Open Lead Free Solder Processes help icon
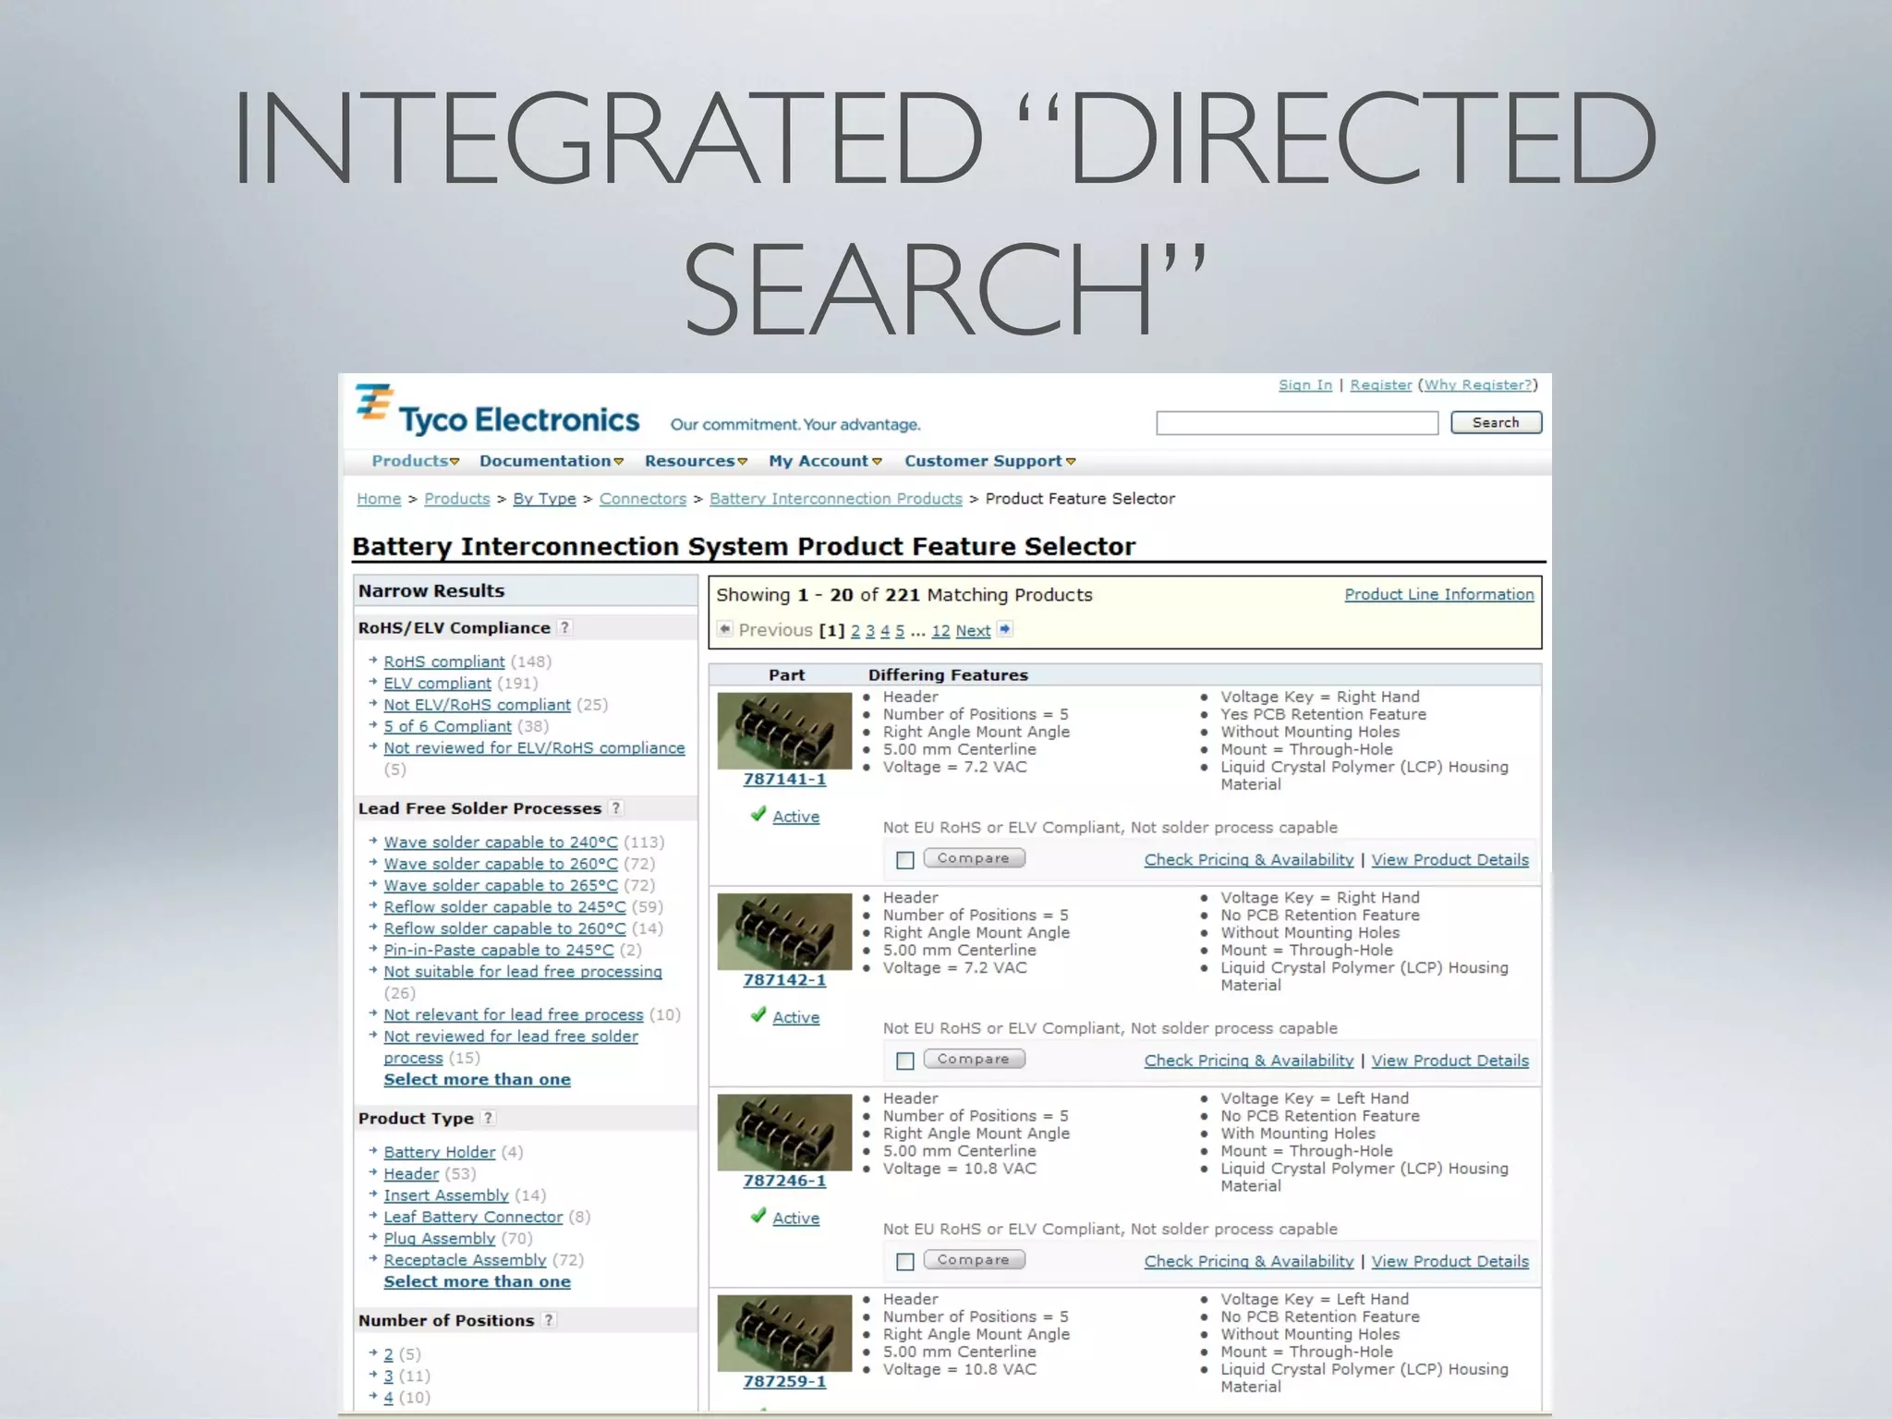The width and height of the screenshot is (1892, 1419). 616,808
